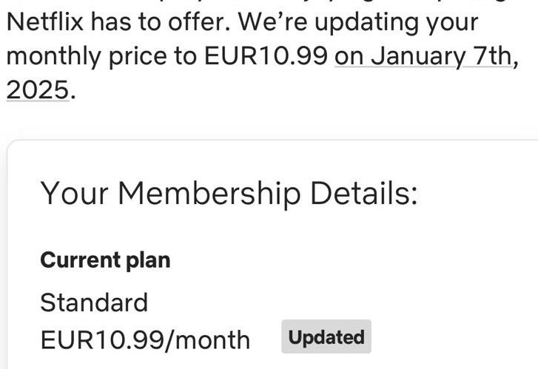This screenshot has width=538, height=369.
Task: Click the word "Membership" in the heading
Action: [x=209, y=193]
